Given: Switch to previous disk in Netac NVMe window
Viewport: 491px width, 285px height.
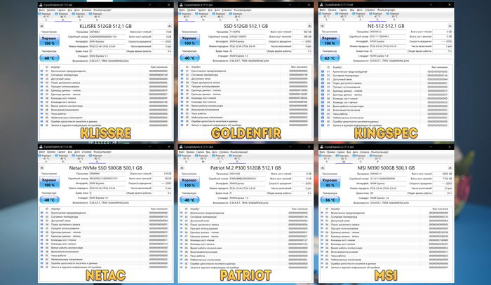Looking at the screenshot, I should point(41,168).
